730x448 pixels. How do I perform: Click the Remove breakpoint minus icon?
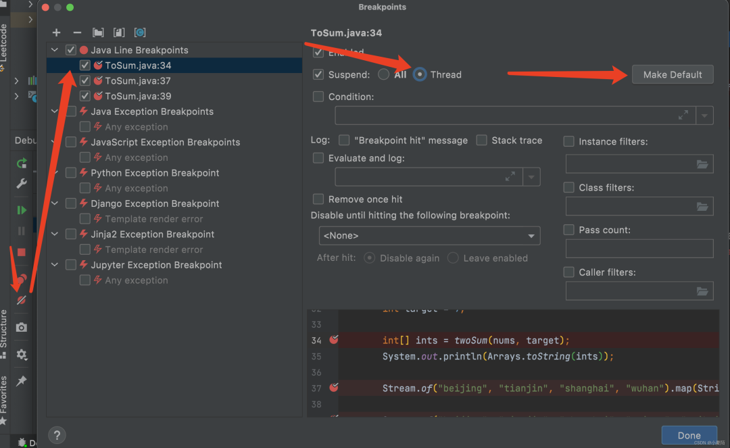point(77,32)
